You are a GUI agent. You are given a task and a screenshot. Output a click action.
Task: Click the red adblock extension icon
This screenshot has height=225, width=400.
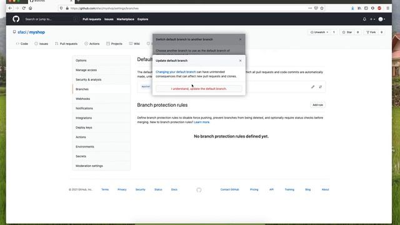(379, 8)
